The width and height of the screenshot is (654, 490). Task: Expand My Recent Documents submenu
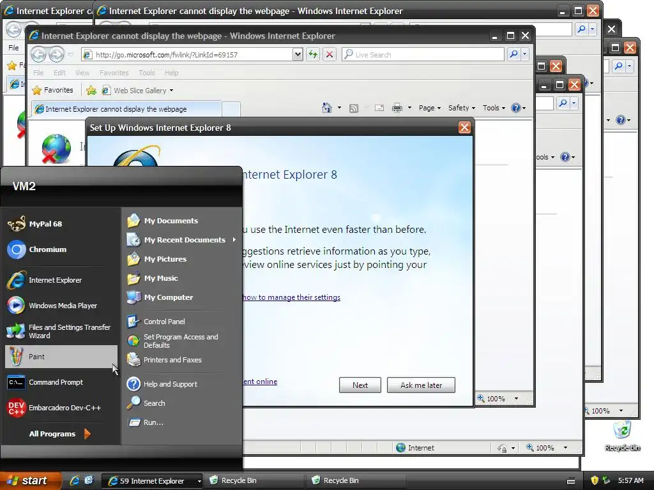[x=182, y=240]
